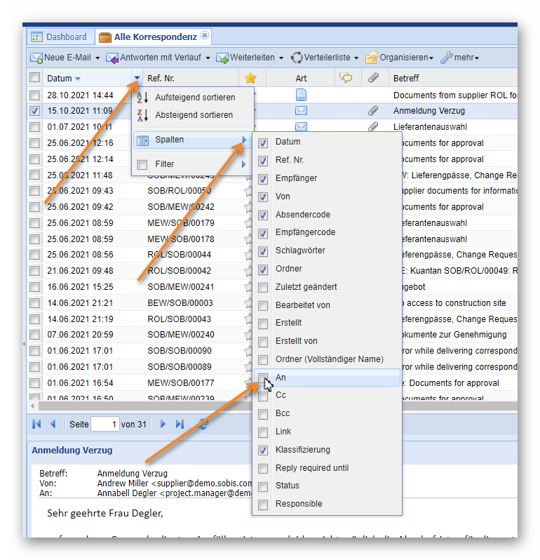Click the page number input field
The height and width of the screenshot is (560, 540).
click(105, 424)
